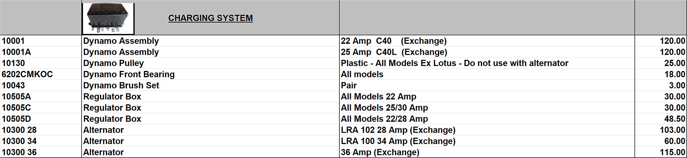
Task: Select part number 10505A
Action: coord(16,97)
